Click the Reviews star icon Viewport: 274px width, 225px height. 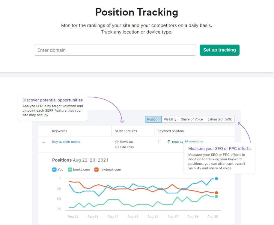pyautogui.click(x=117, y=142)
